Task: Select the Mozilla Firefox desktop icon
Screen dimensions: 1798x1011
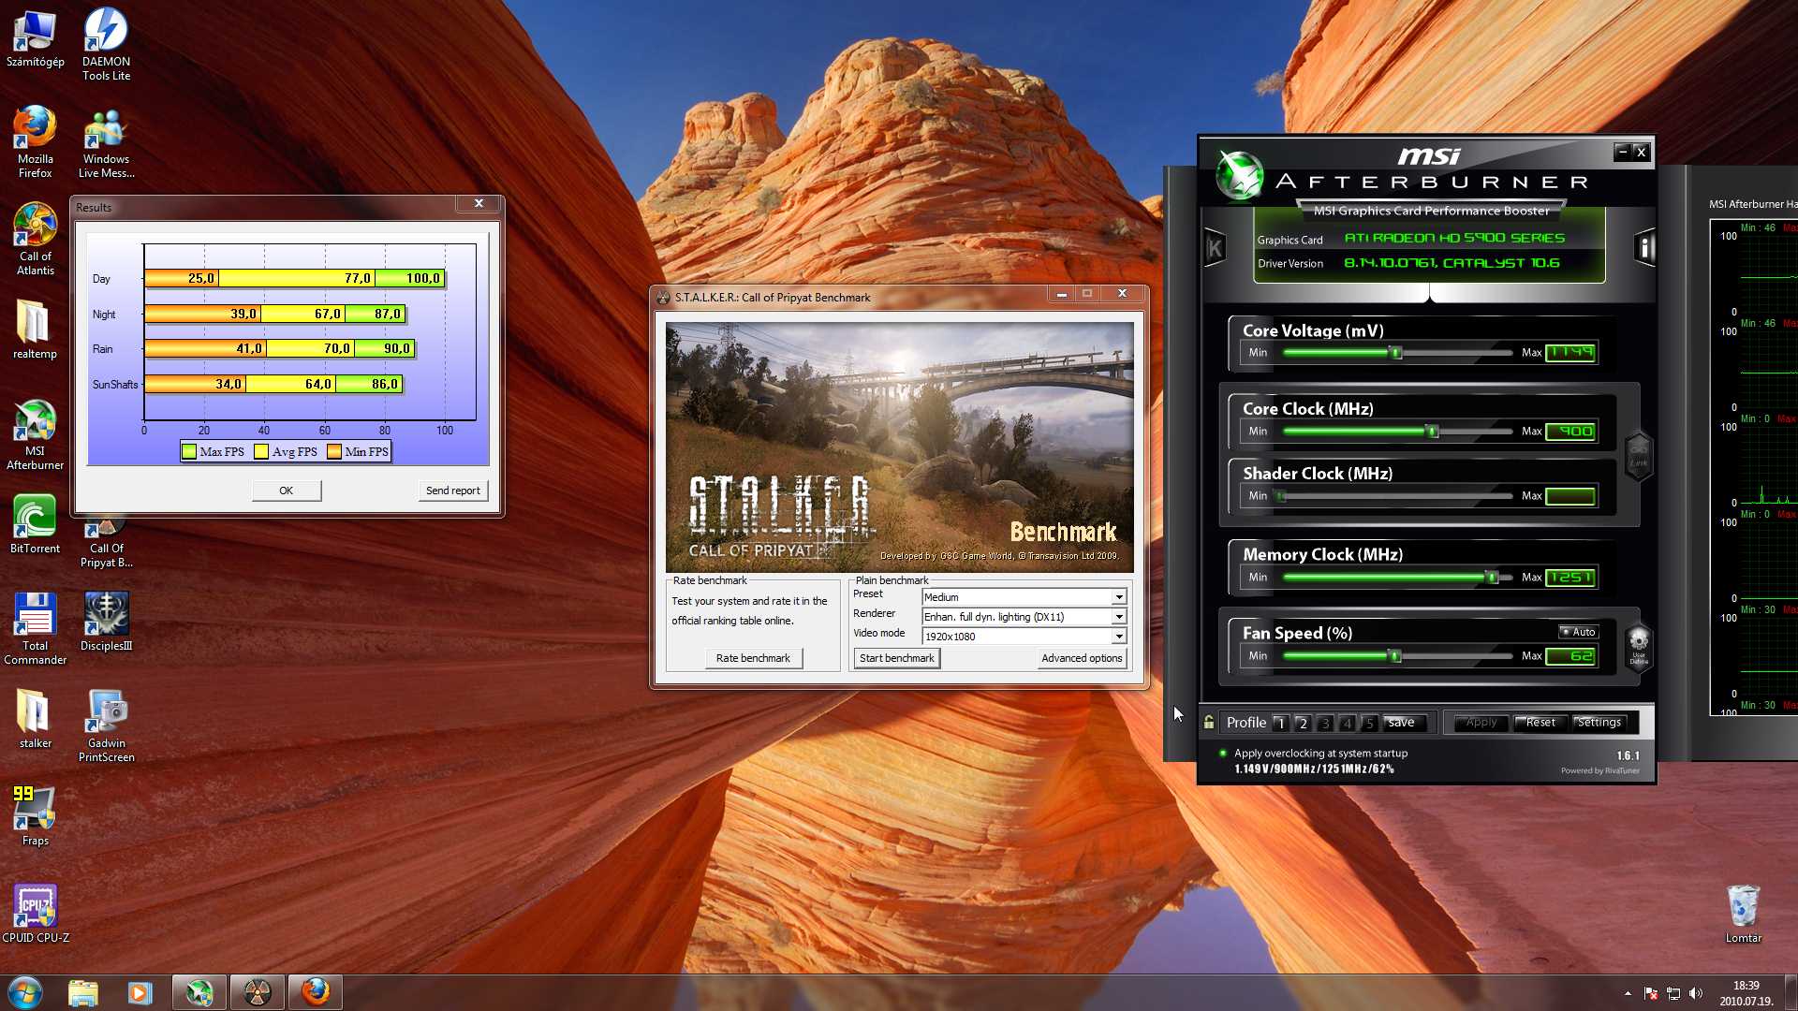Action: tap(36, 142)
